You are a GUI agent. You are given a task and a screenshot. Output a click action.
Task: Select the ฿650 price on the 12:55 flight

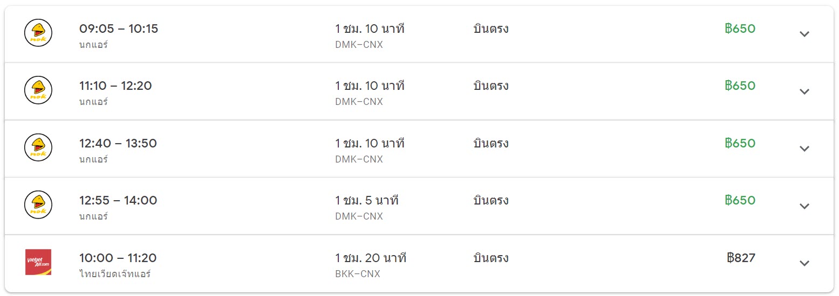740,200
